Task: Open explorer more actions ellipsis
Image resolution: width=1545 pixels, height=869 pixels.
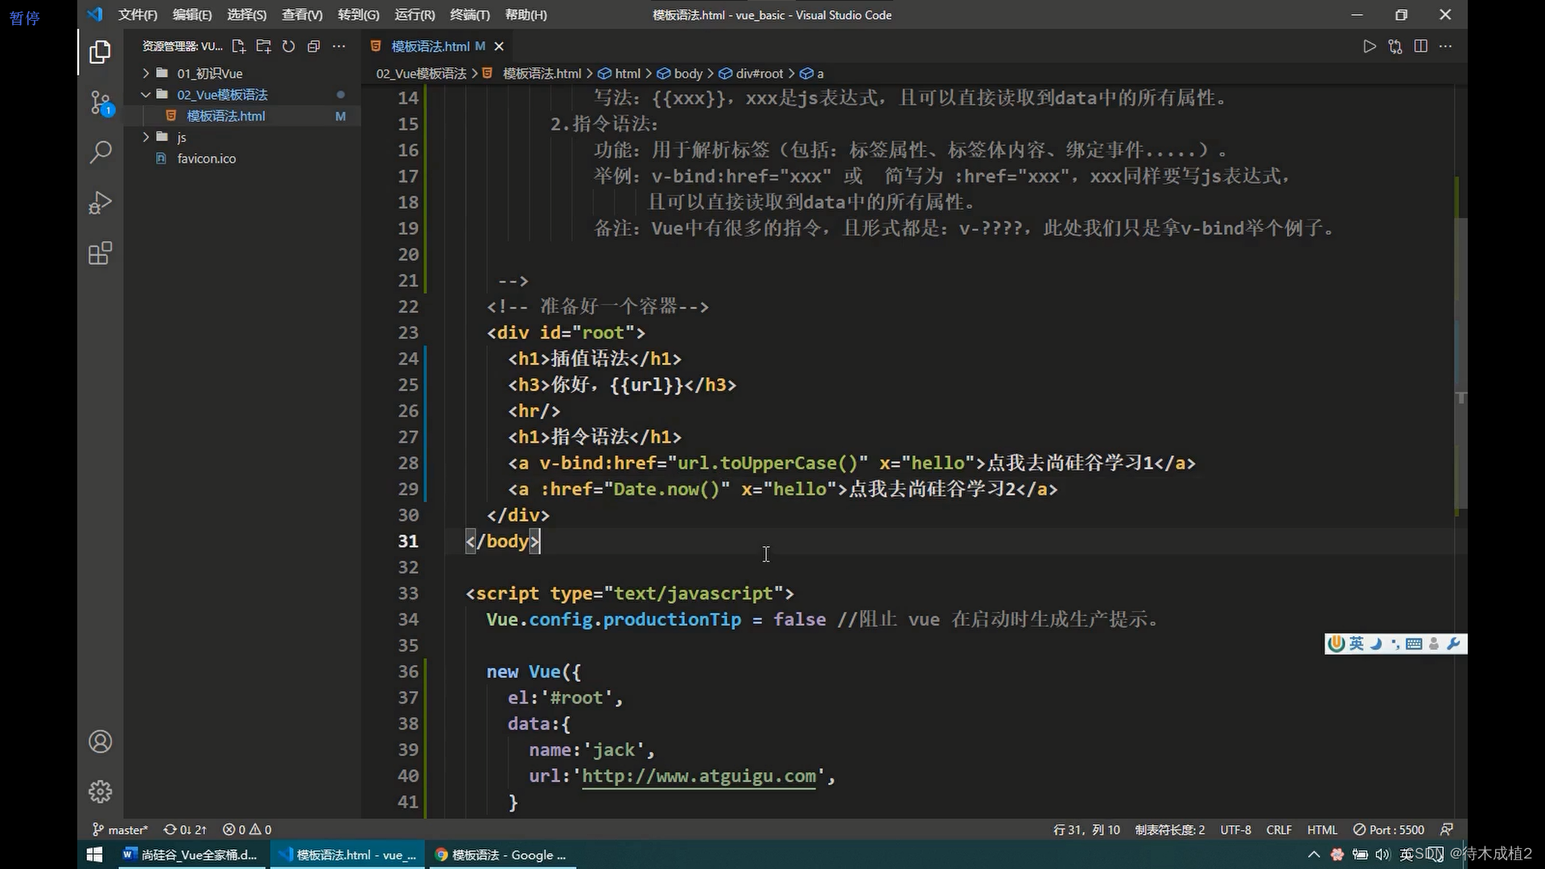Action: (339, 47)
